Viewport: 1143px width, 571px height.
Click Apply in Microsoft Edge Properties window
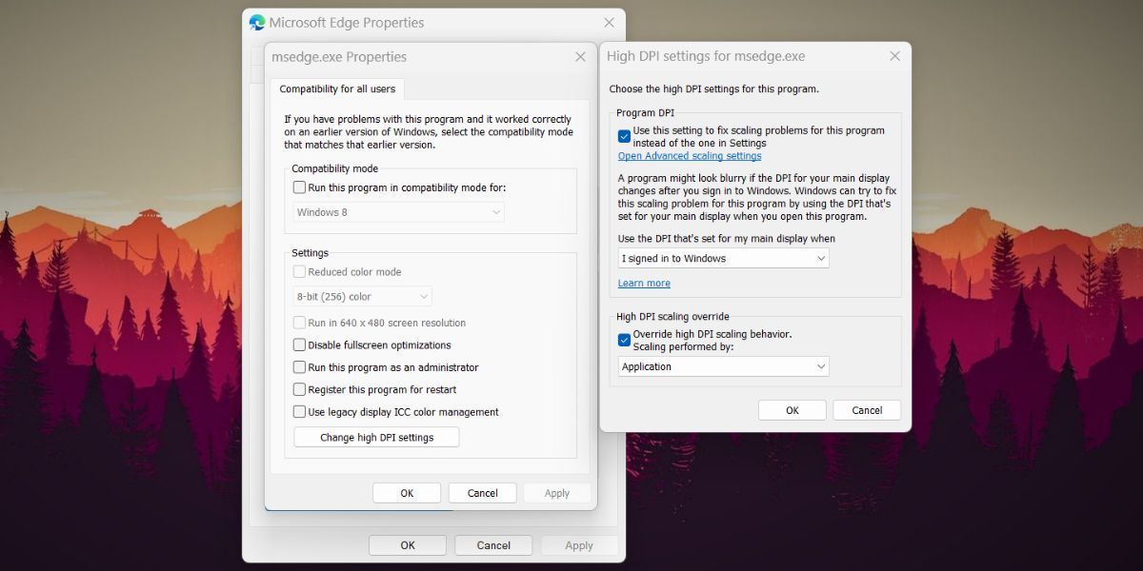click(579, 545)
